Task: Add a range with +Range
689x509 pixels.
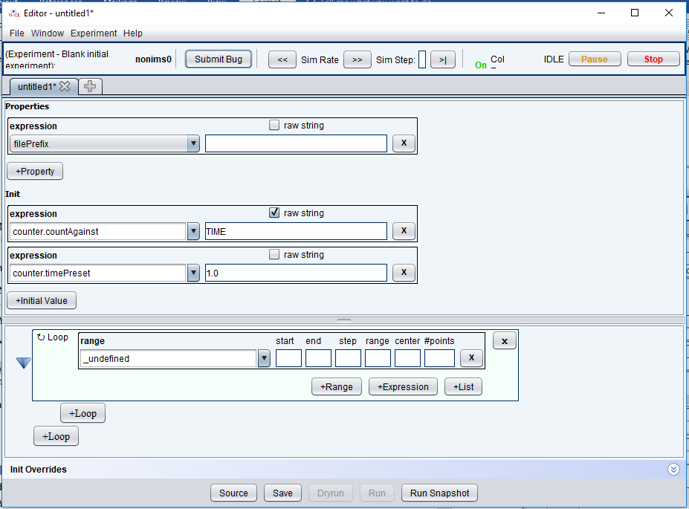Action: [x=337, y=387]
